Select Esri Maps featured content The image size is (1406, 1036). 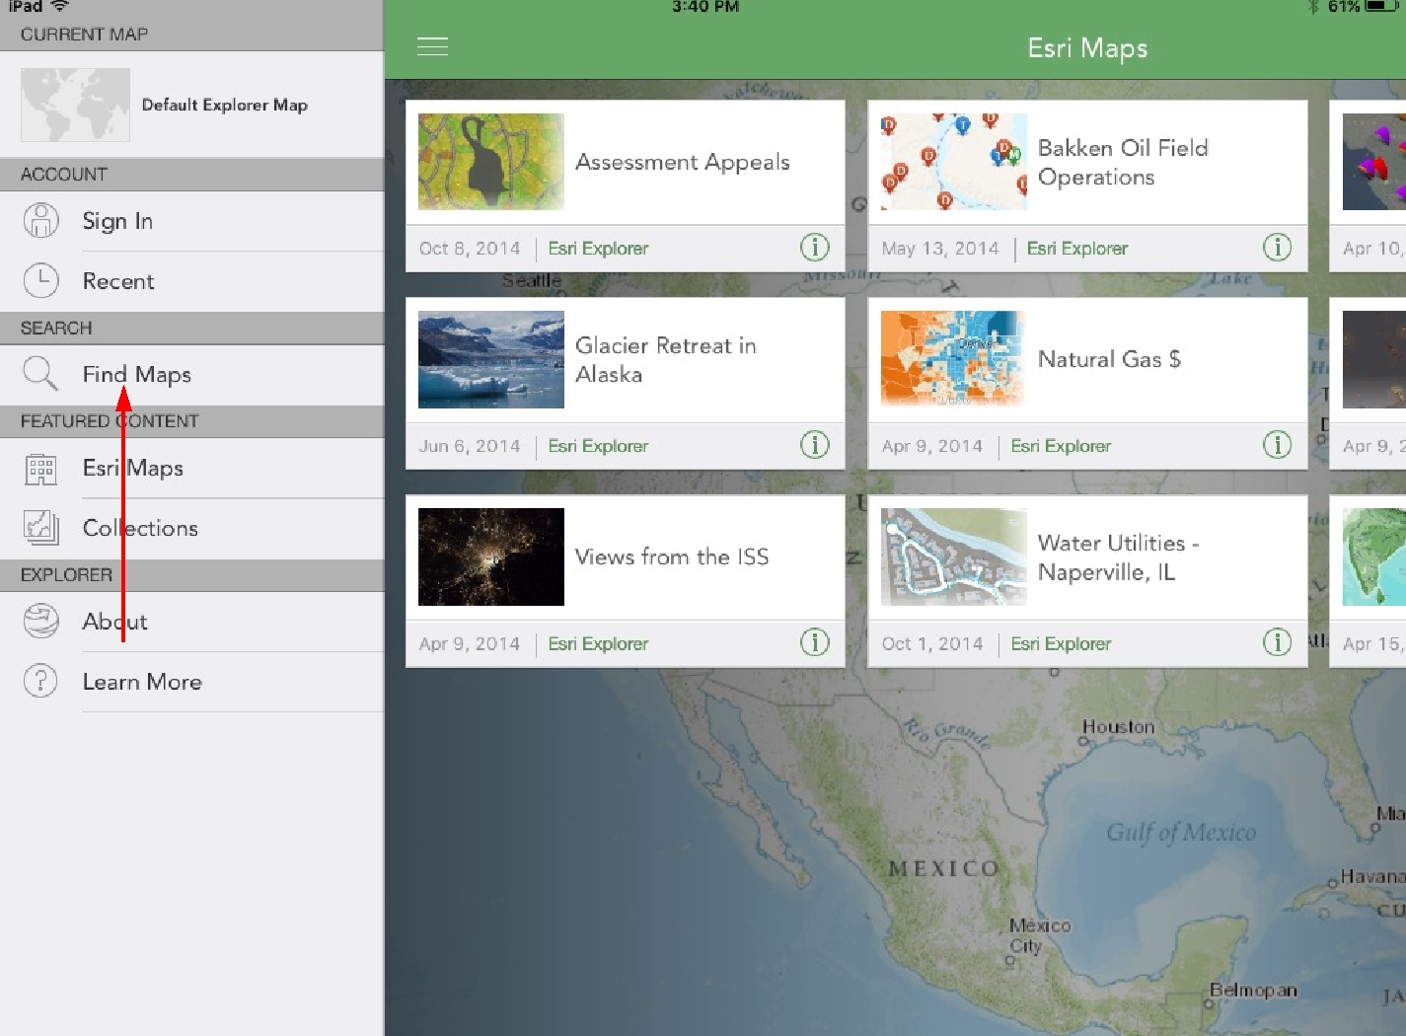192,469
